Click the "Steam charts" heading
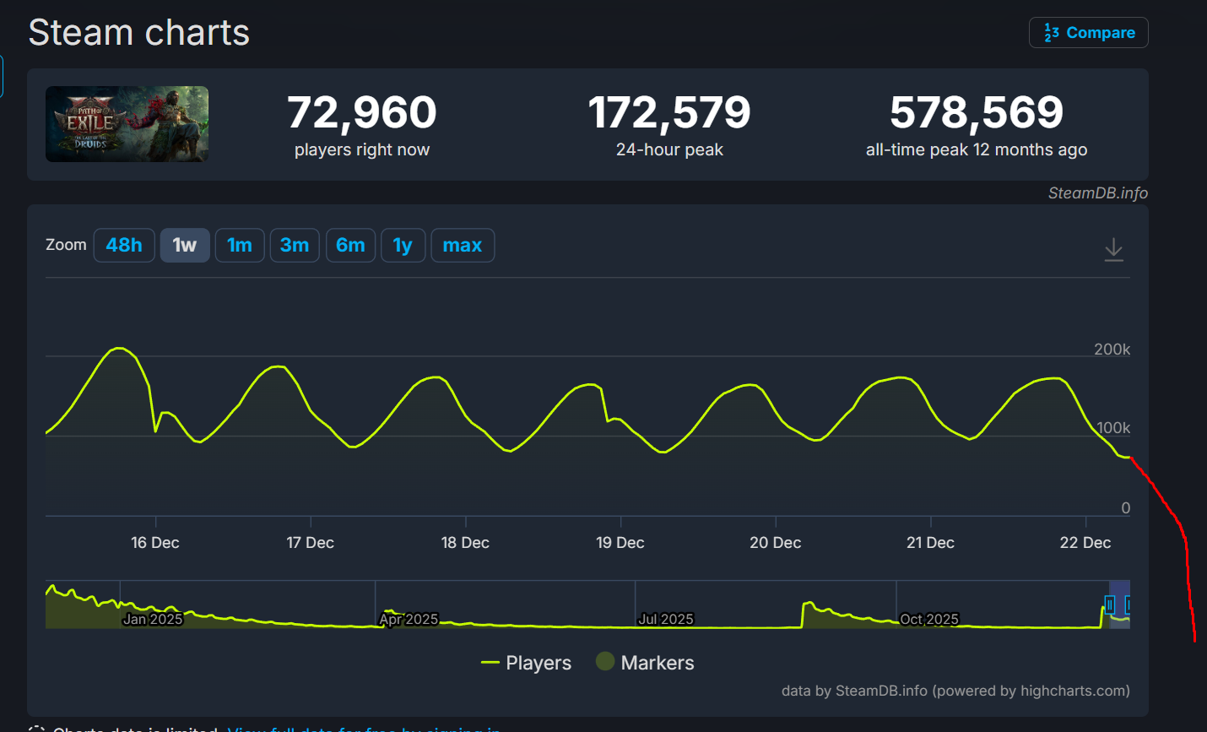Screen dimensions: 1207x732 (x=139, y=33)
